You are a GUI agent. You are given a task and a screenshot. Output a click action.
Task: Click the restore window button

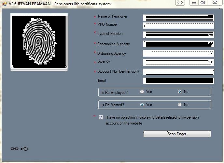pos(203,3)
